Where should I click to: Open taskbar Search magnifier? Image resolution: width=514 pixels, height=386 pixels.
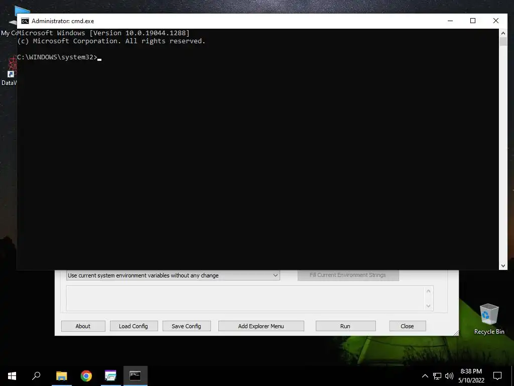pyautogui.click(x=36, y=376)
